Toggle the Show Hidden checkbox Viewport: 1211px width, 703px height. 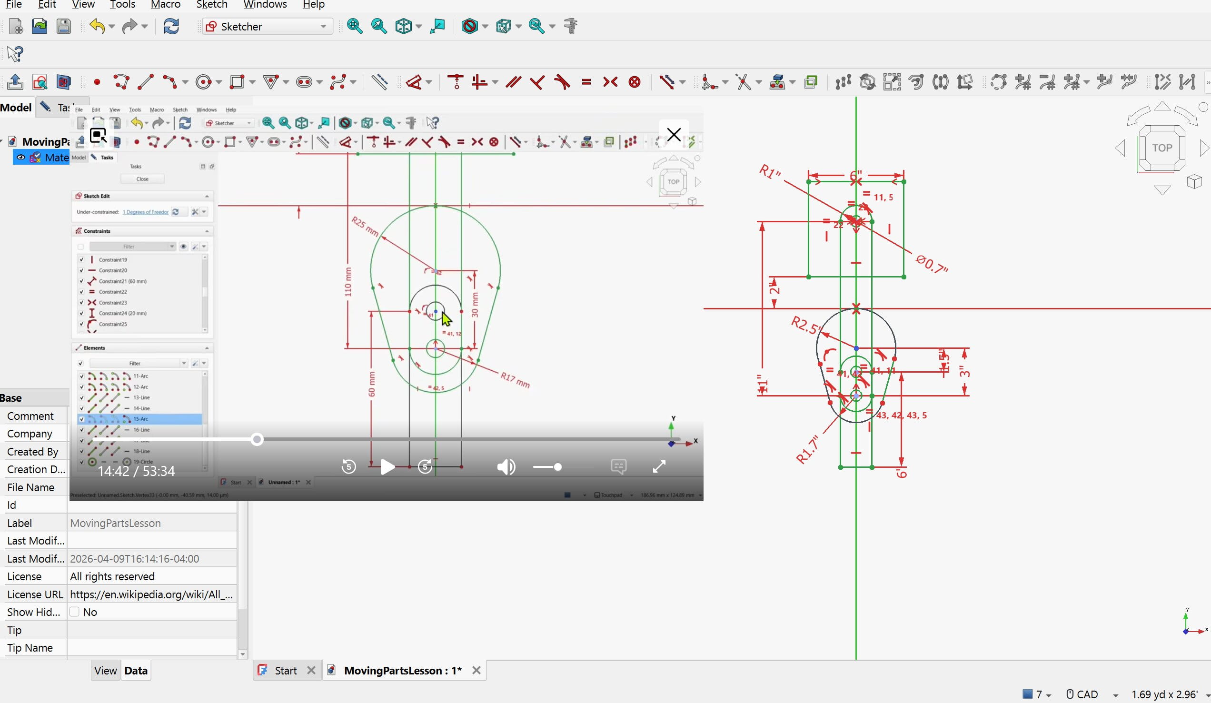pyautogui.click(x=74, y=612)
